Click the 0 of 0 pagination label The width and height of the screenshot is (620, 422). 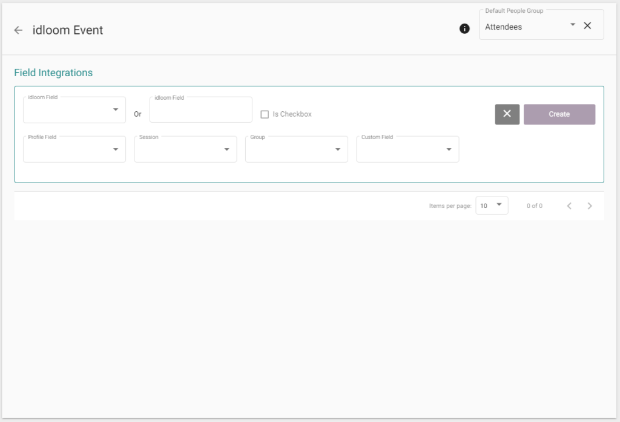coord(534,206)
